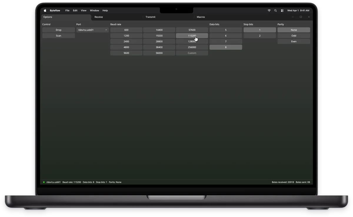Image resolution: width=353 pixels, height=217 pixels.
Task: Set data bits to 5
Action: tap(226, 30)
